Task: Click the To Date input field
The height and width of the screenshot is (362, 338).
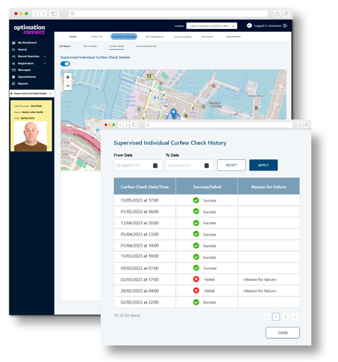Action: [x=189, y=165]
